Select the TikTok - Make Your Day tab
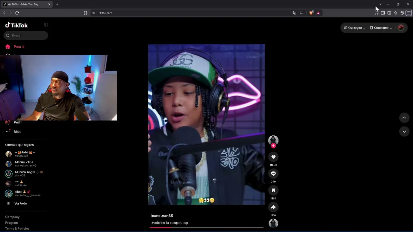The image size is (413, 232). [x=27, y=4]
